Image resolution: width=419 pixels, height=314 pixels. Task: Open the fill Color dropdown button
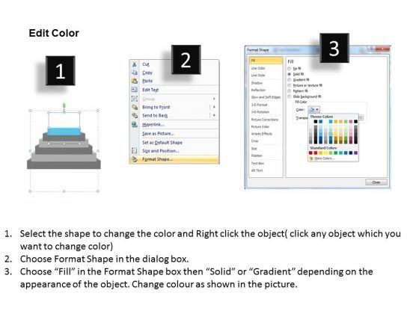[314, 109]
